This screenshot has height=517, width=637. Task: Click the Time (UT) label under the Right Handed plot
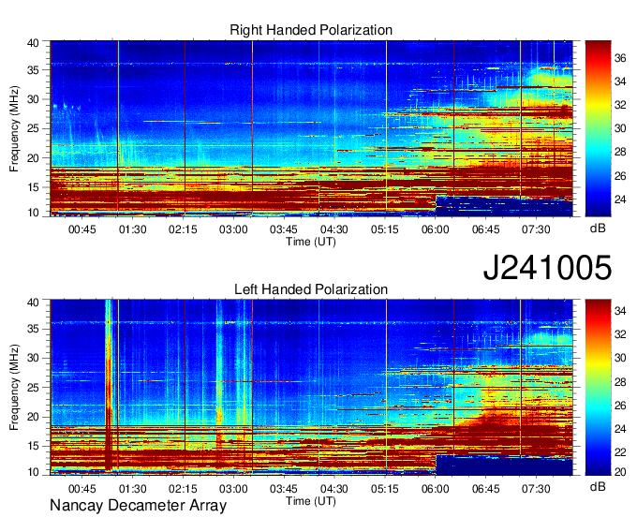311,242
